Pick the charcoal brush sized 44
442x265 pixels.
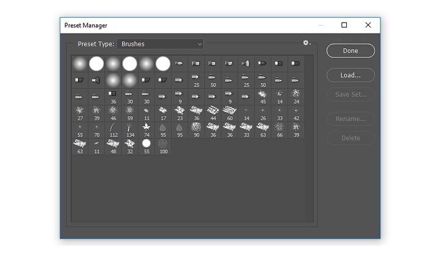tap(213, 113)
